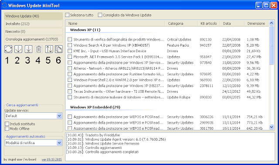Check the KB973540 security update box
Viewport: 279px width, 165px height.
point(70,63)
